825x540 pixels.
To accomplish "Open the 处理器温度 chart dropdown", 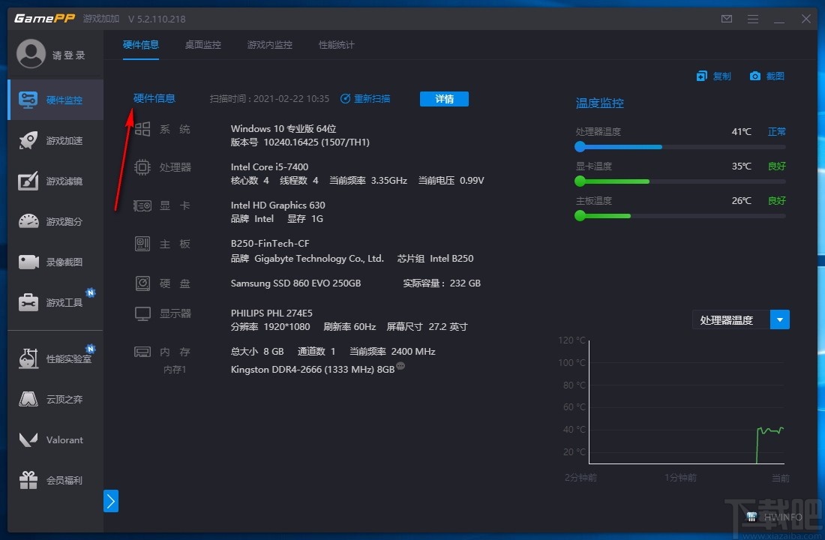I will [779, 319].
